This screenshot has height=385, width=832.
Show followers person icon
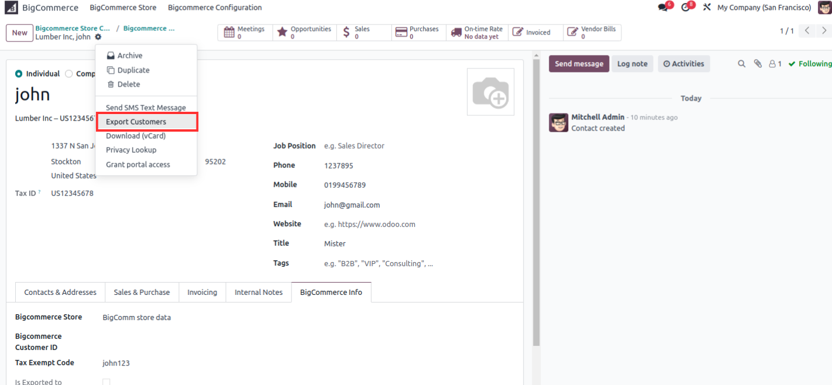(775, 64)
